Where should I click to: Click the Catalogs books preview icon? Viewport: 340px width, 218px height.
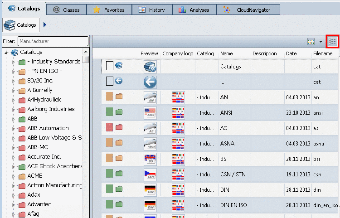click(150, 67)
